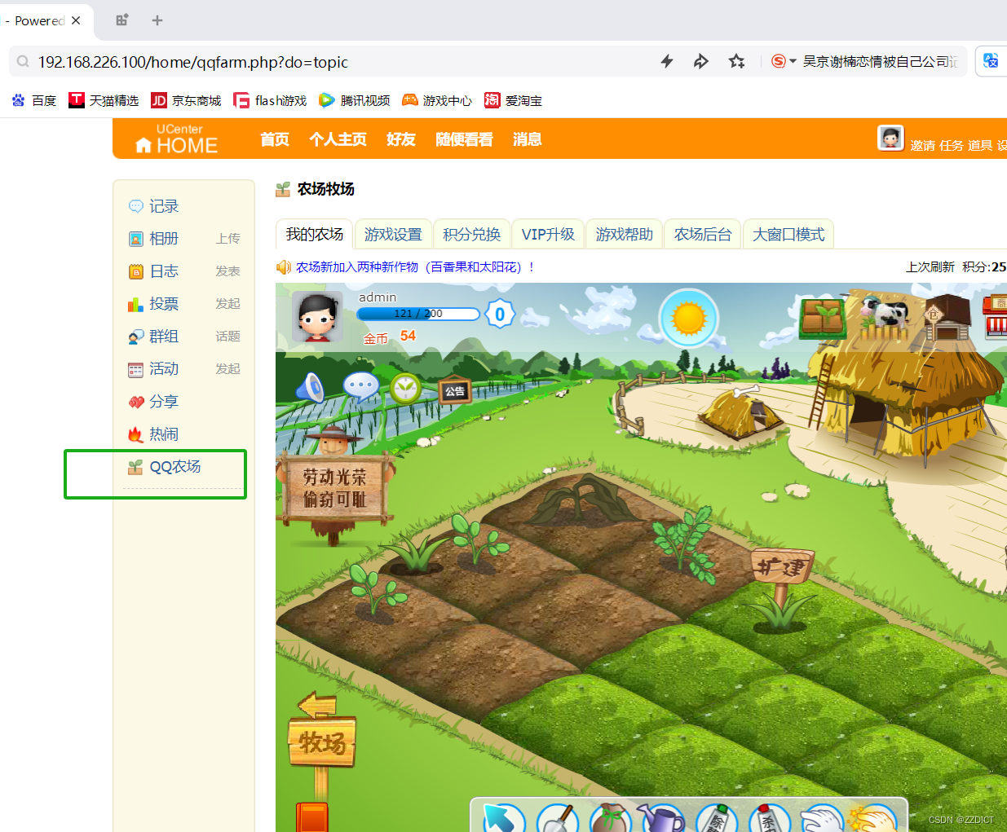Click the admin avatar in the farm
The width and height of the screenshot is (1007, 832).
(317, 316)
